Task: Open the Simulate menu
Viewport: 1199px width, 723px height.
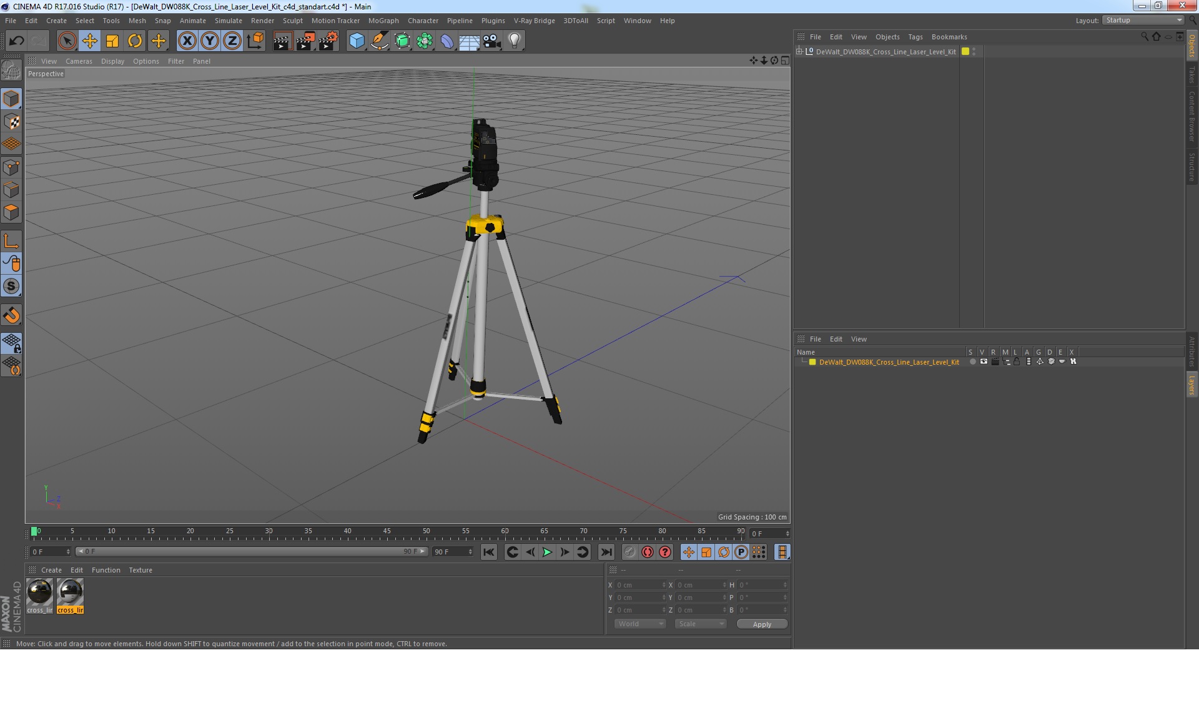Action: coord(228,21)
